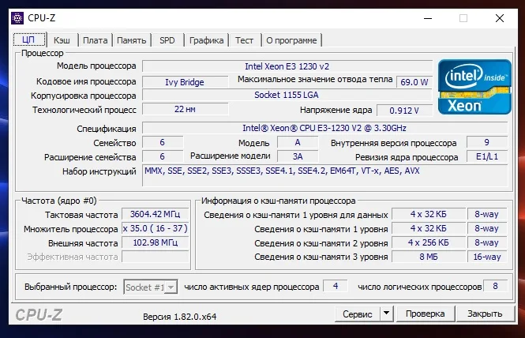Screen dimensions: 525x338
Task: Open the Socket #1 processor dropdown
Action: tap(151, 287)
